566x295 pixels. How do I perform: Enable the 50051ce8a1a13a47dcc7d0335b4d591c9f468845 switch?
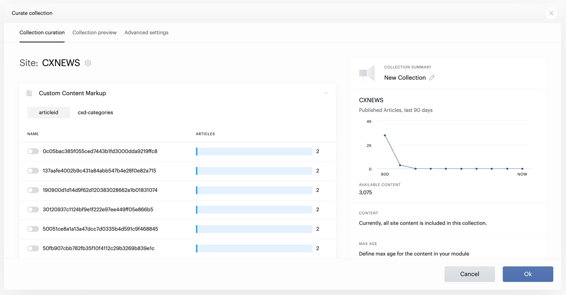click(x=33, y=229)
